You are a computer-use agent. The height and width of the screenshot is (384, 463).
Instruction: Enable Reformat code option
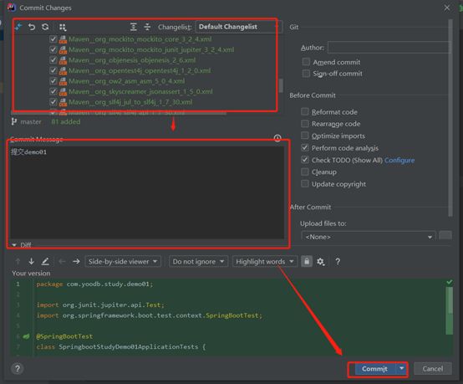pyautogui.click(x=305, y=112)
